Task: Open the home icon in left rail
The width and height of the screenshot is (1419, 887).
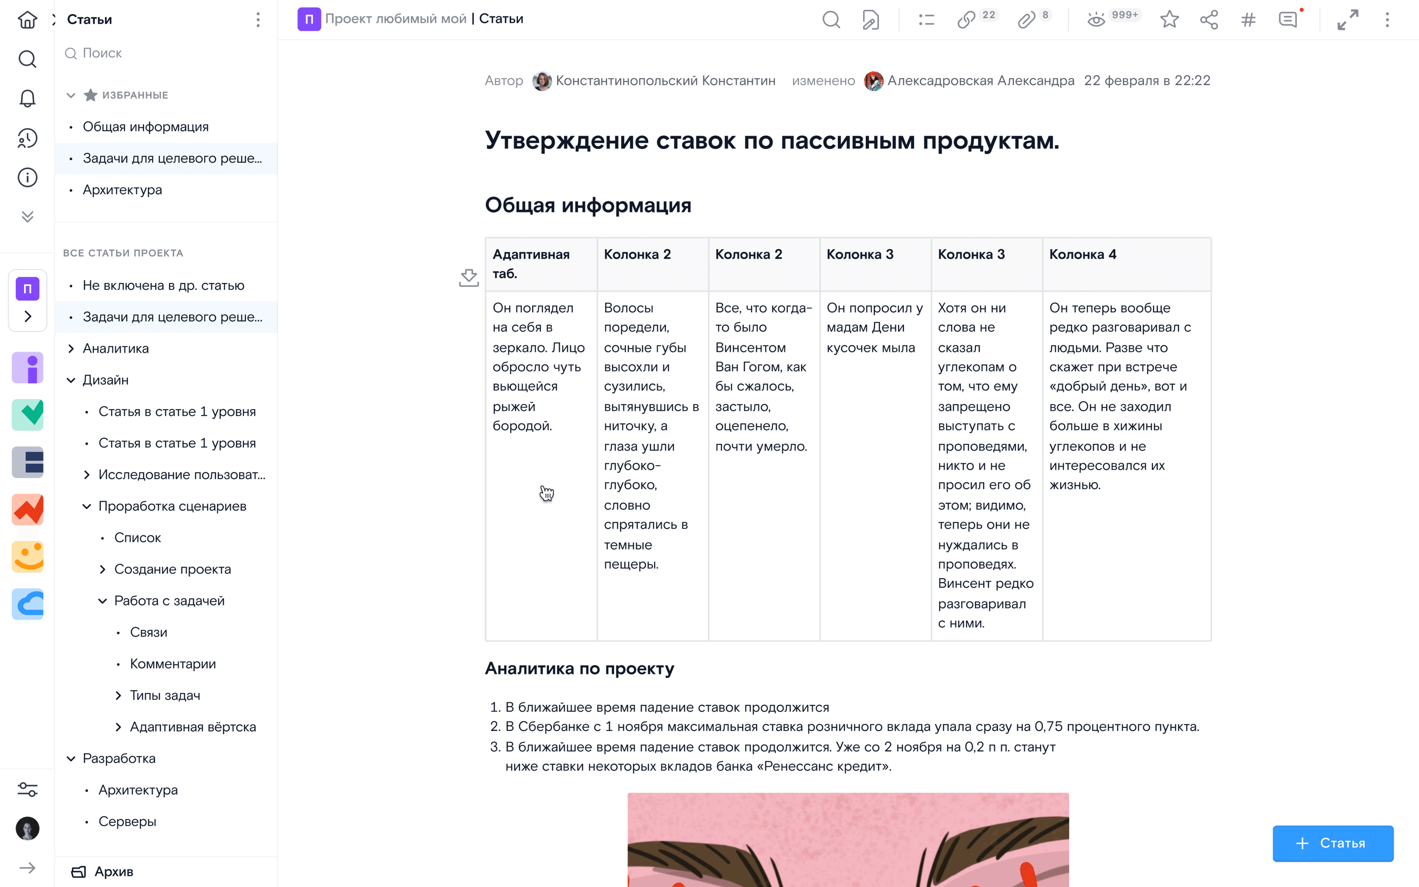Action: click(28, 19)
